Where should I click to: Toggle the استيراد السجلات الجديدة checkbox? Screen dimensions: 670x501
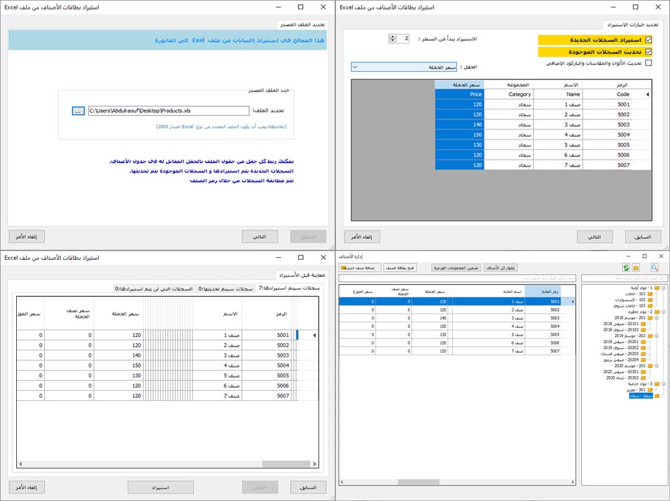tap(648, 40)
